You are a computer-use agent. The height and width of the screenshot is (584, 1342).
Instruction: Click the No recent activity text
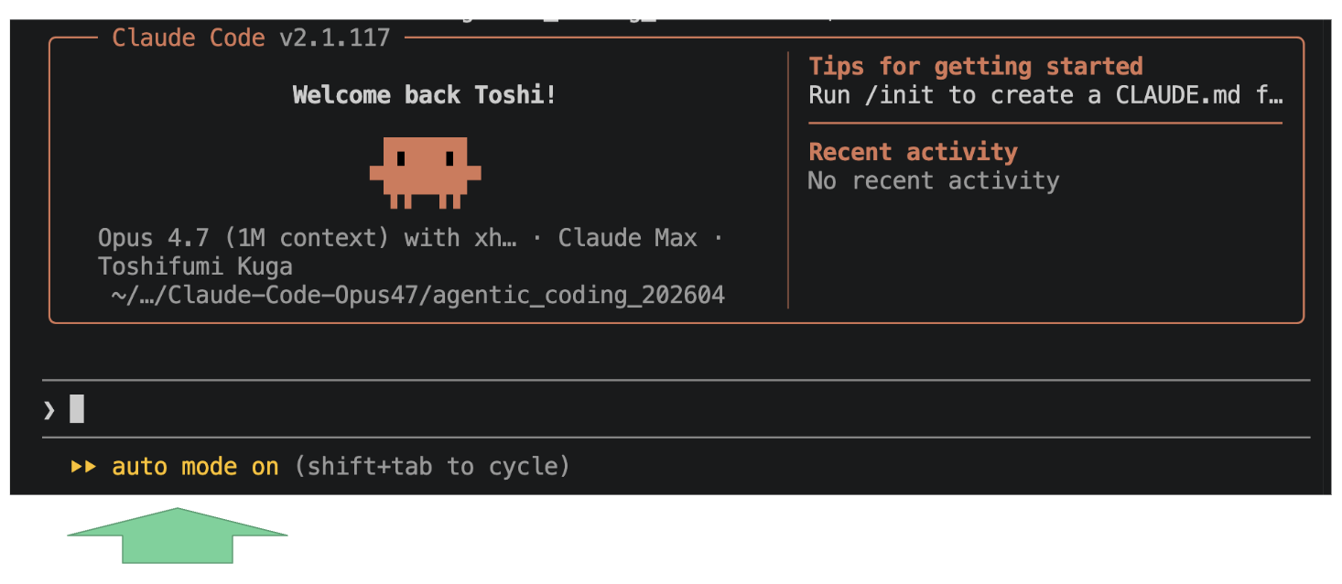coord(933,180)
